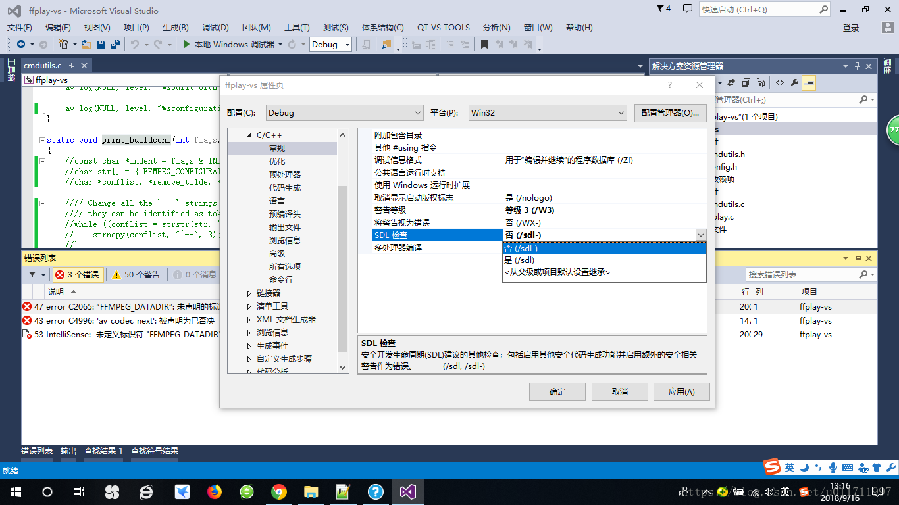Toggle the 50 个警告 warnings filter
This screenshot has height=505, width=899.
point(136,275)
